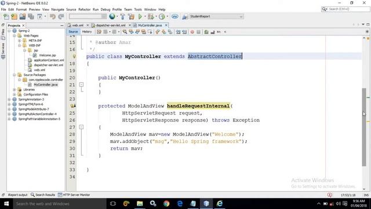
Task: Click the Shift Line Left editor icon
Action: tap(178, 32)
